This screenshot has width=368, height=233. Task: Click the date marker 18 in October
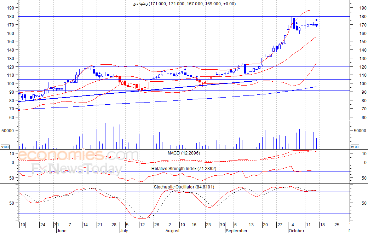(322, 225)
